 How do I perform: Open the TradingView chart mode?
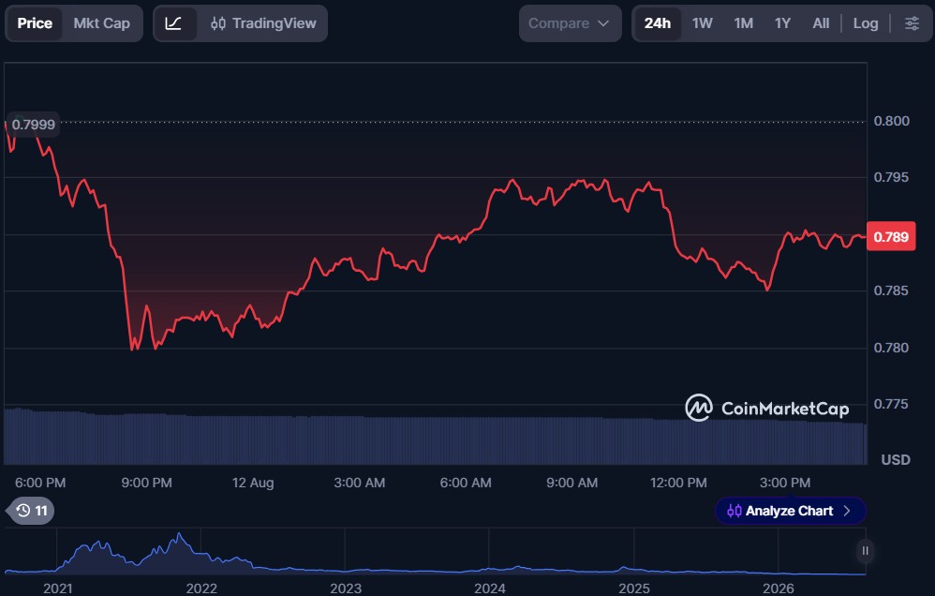pyautogui.click(x=263, y=23)
